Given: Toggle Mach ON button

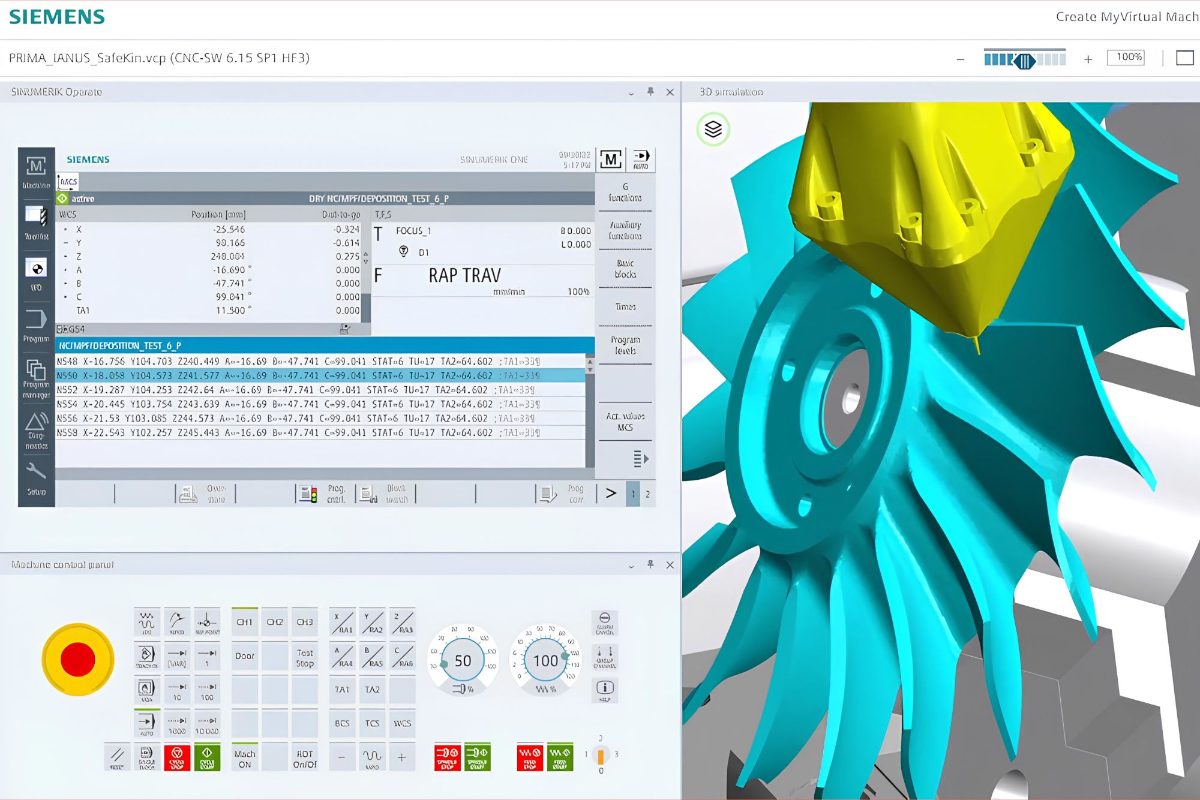Looking at the screenshot, I should pos(245,759).
